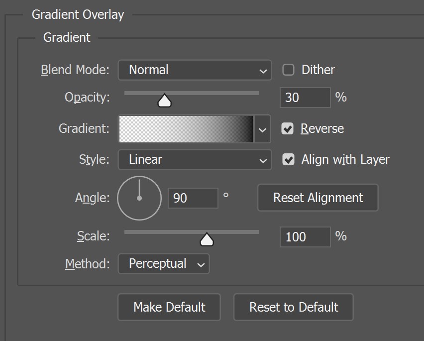
Task: Click the Angle value field showing 90
Action: coord(193,198)
